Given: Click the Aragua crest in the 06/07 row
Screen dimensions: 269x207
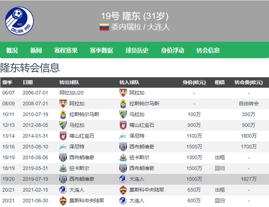Looking at the screenshot, I should [x=123, y=93].
